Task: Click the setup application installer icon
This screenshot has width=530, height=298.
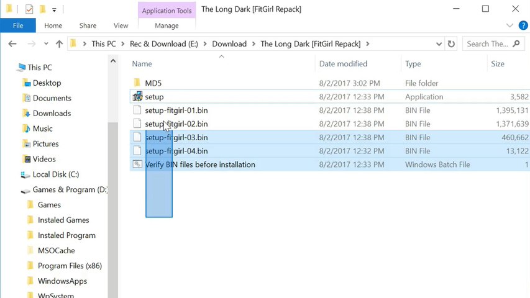Action: 137,96
